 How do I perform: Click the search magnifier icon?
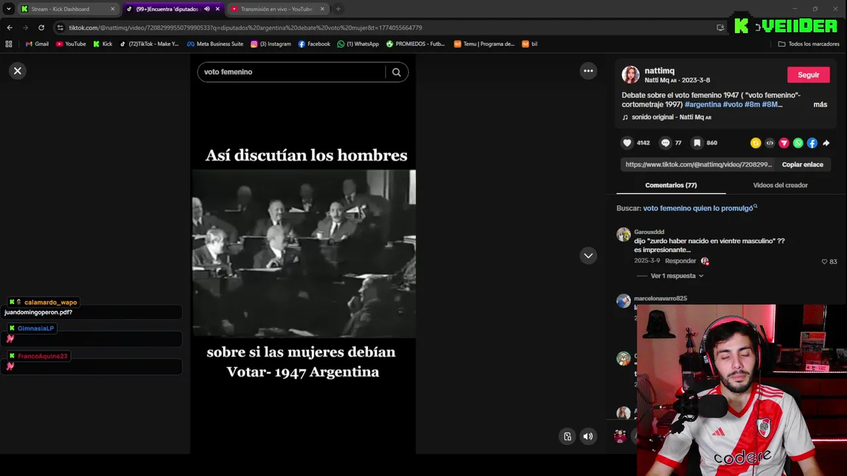[396, 72]
